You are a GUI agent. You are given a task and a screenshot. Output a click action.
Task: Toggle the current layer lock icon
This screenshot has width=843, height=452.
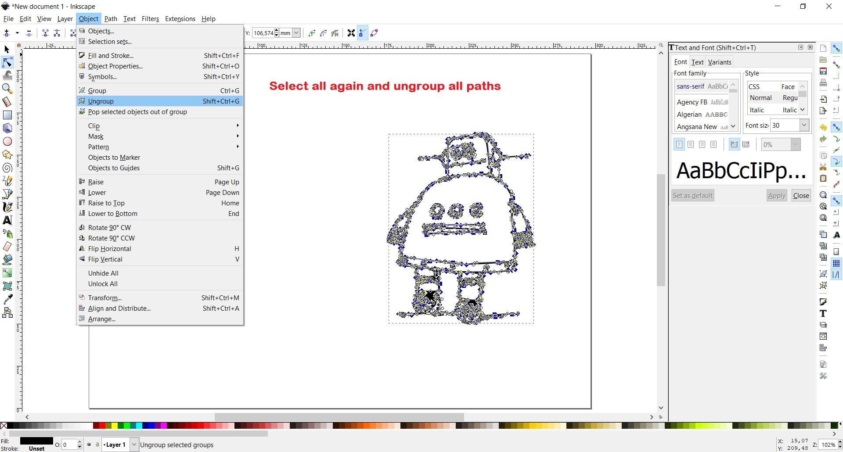(x=97, y=445)
